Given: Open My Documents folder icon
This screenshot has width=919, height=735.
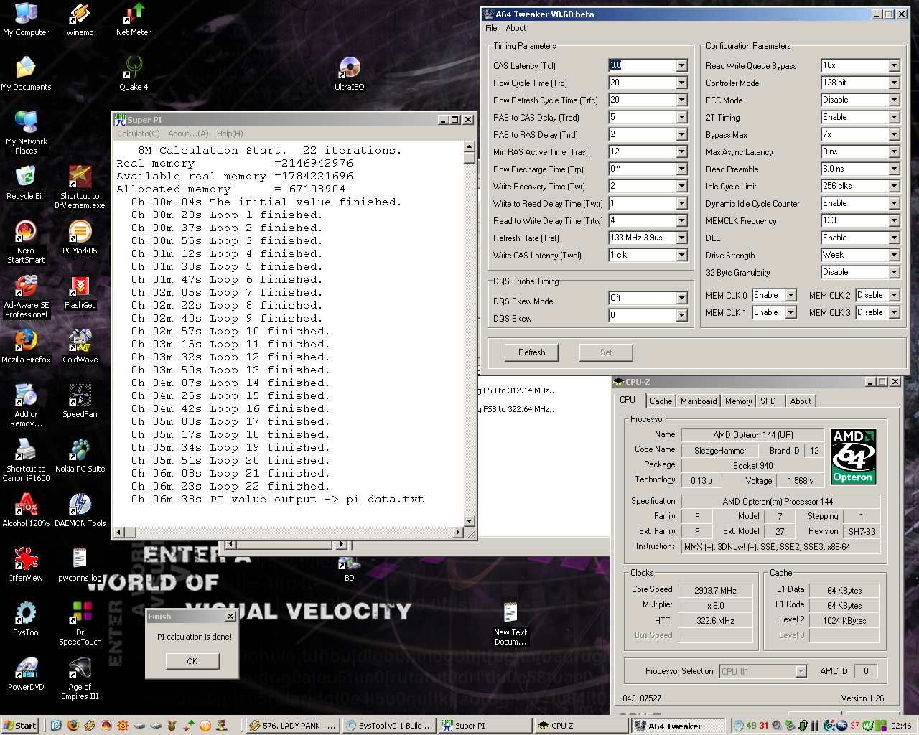Looking at the screenshot, I should pyautogui.click(x=26, y=74).
